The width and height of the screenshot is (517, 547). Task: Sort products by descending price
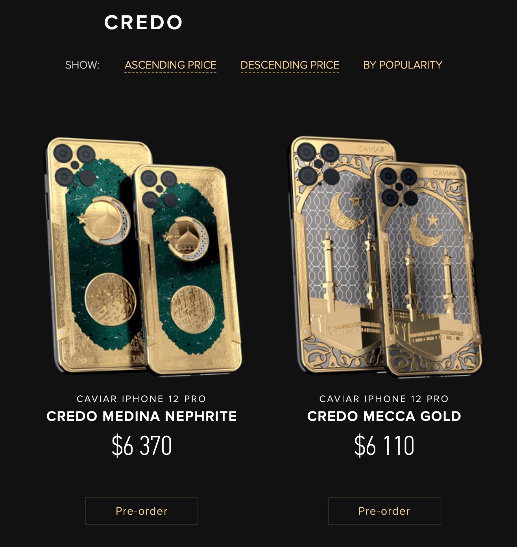[290, 65]
